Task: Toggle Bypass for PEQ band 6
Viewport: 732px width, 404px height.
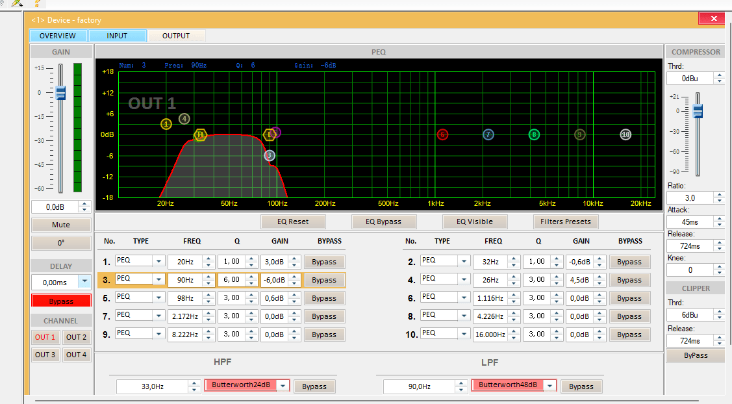Action: 629,298
